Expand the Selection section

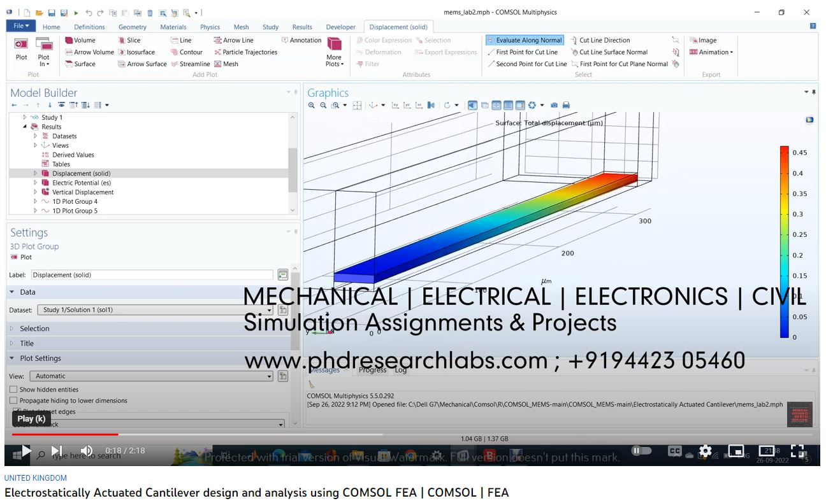[x=11, y=329]
